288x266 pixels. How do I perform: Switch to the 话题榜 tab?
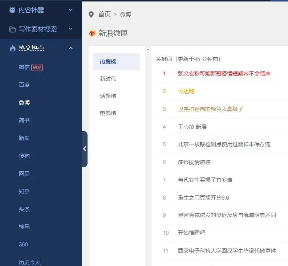[108, 96]
